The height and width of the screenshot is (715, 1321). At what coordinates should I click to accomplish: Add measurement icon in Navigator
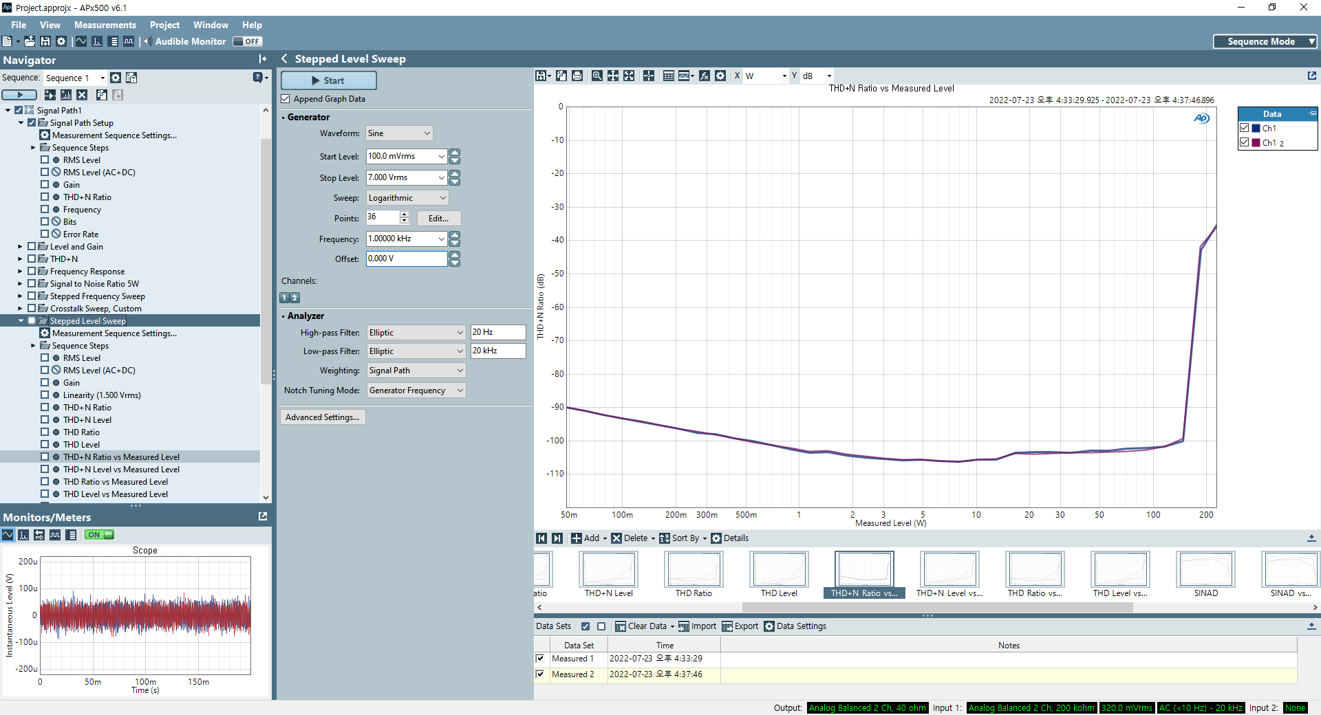(66, 95)
